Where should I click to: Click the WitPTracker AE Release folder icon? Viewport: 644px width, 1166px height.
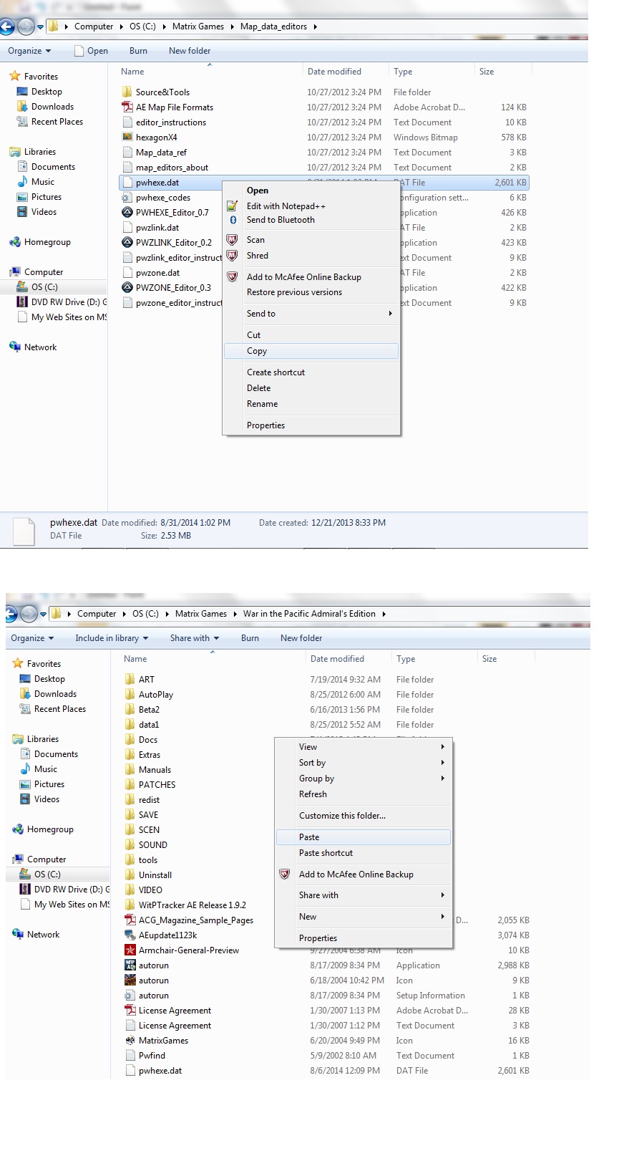130,905
